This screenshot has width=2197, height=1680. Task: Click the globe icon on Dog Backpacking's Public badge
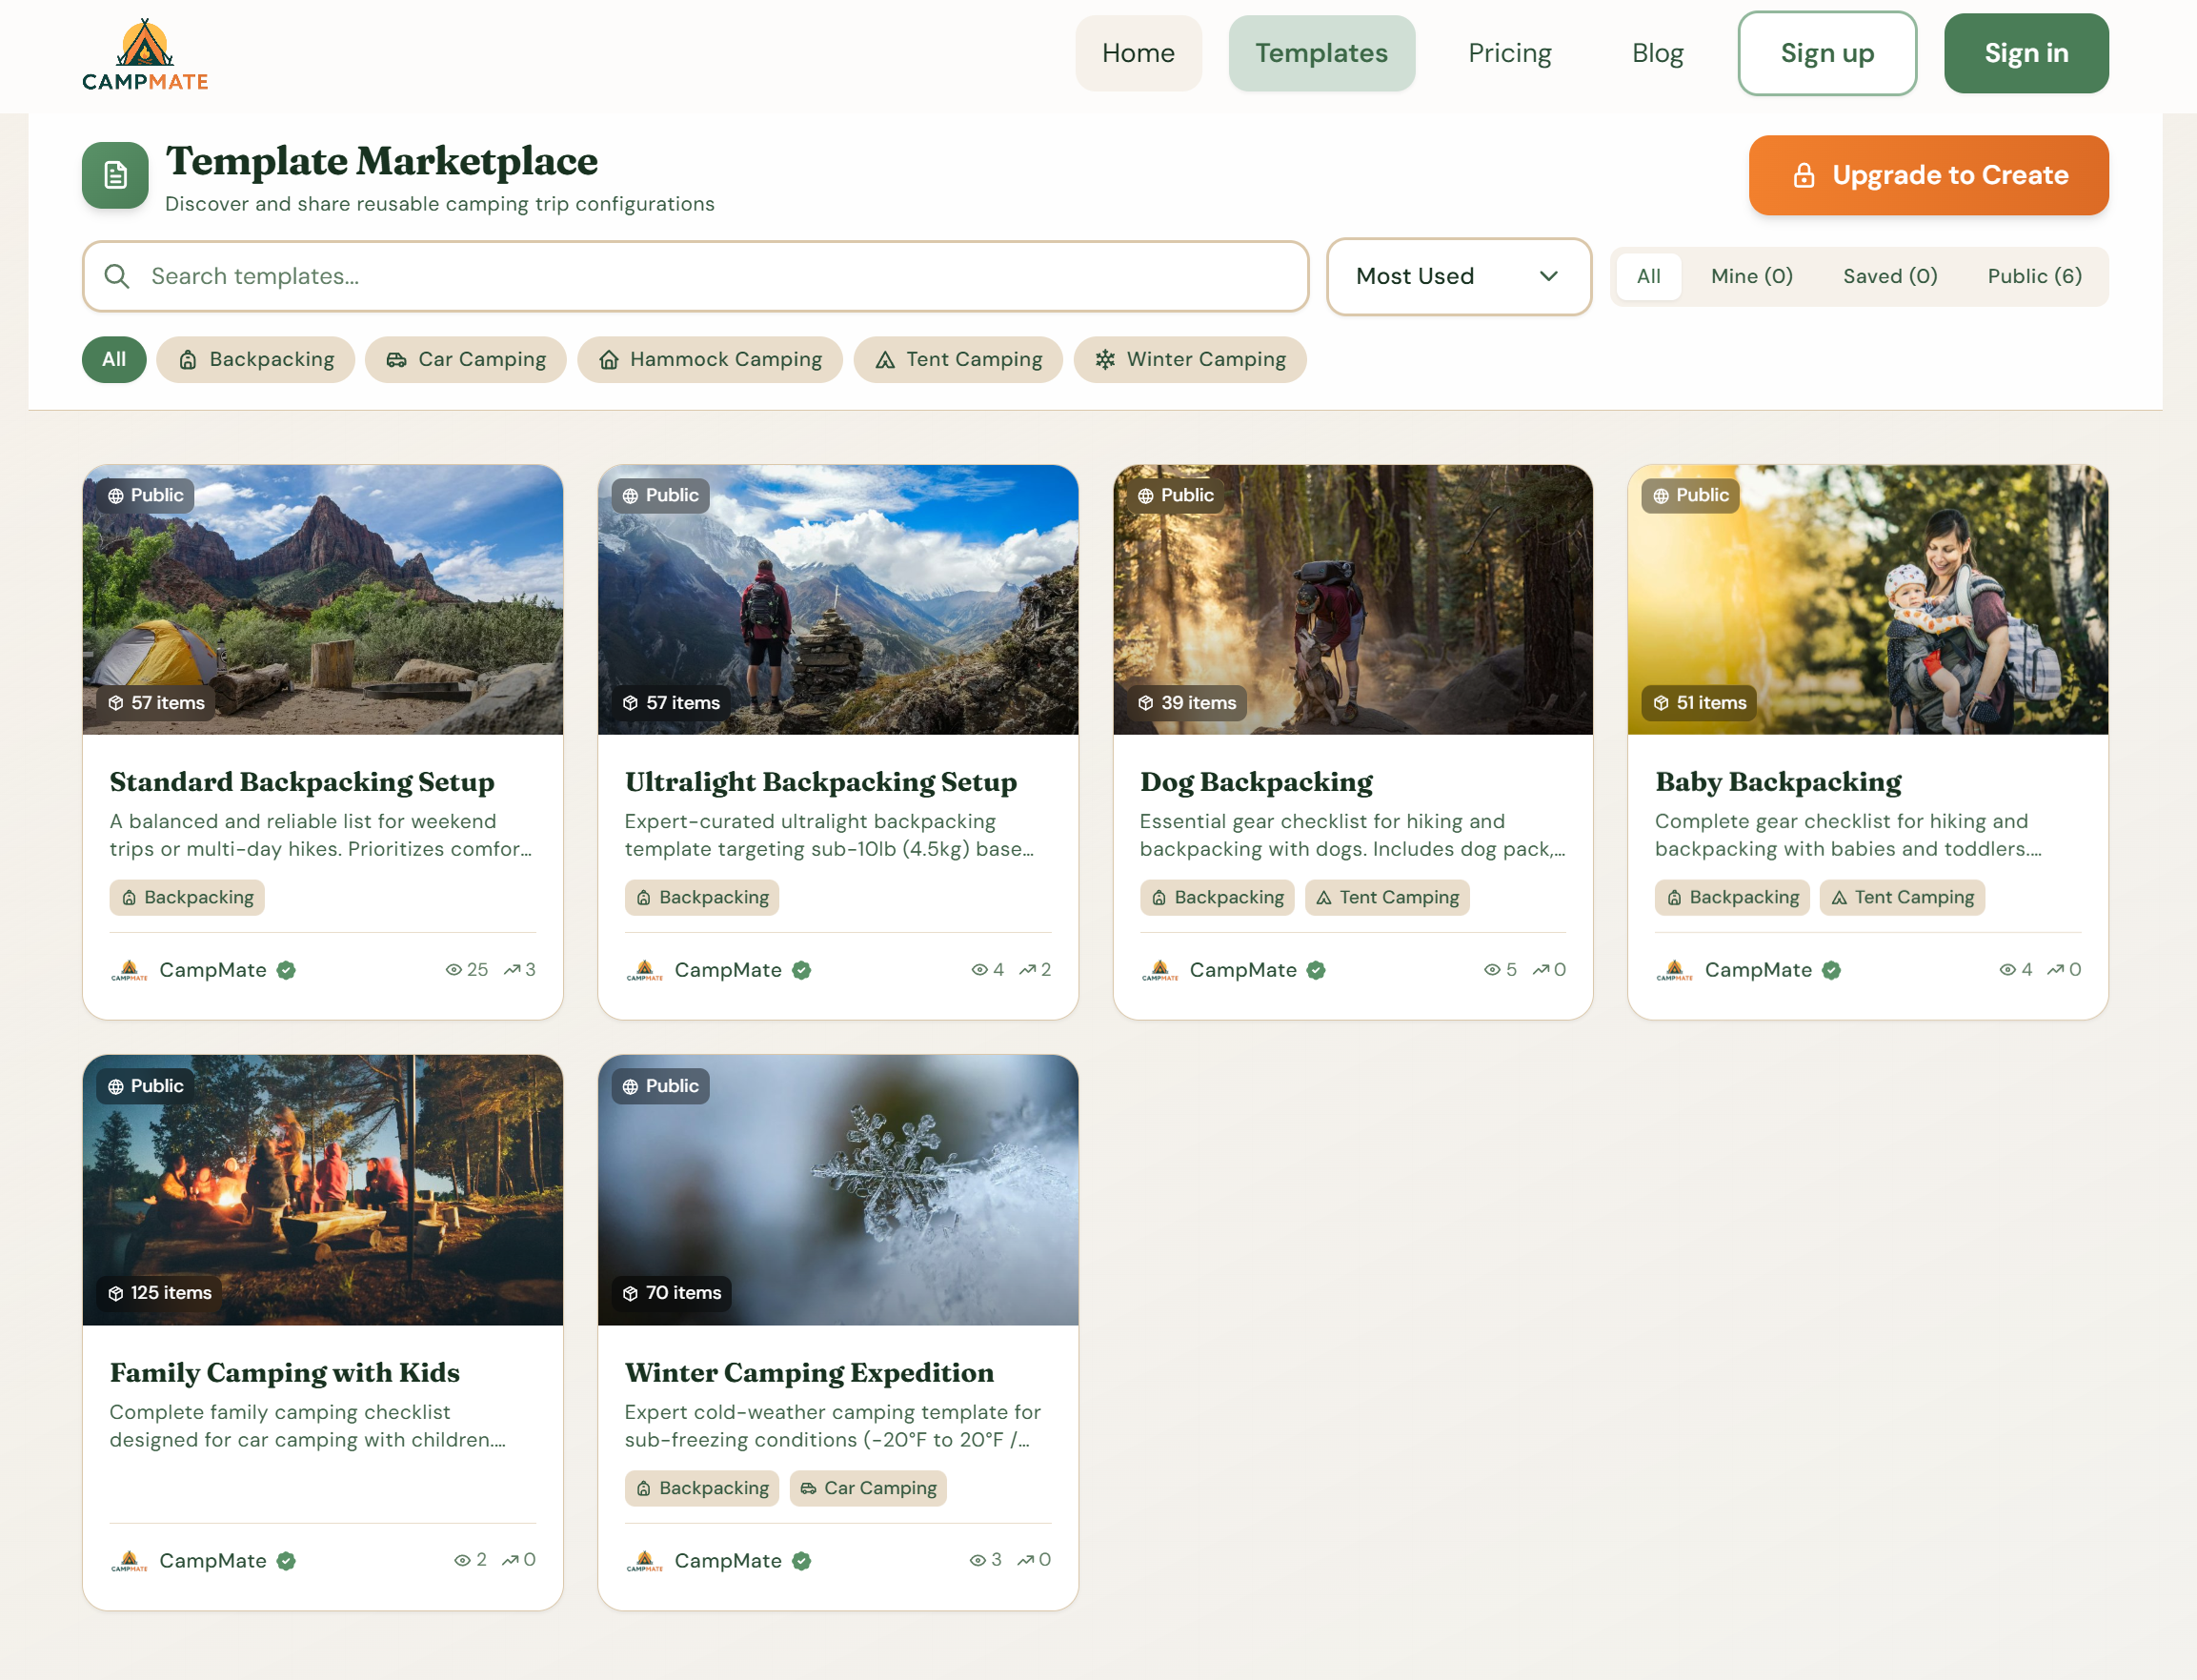click(1146, 495)
